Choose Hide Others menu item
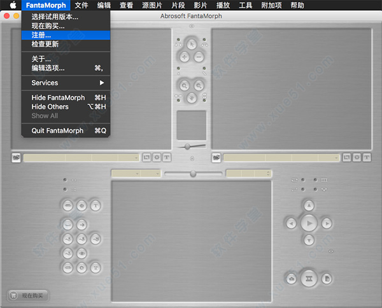 (66, 107)
